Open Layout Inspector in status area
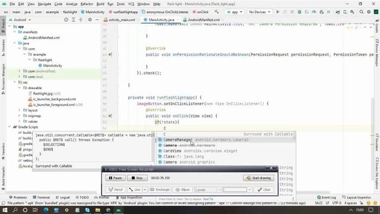This screenshot has height=214, width=380. point(356,197)
